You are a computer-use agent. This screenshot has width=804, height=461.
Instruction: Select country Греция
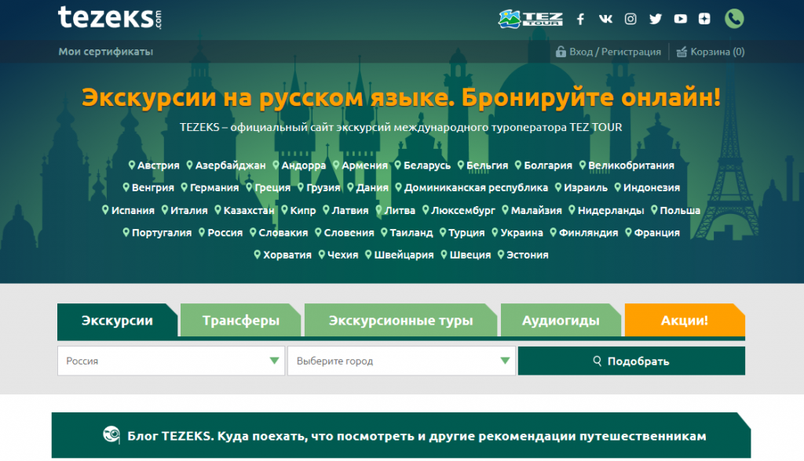point(272,187)
